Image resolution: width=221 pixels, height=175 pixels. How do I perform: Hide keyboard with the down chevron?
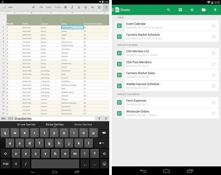33,172
